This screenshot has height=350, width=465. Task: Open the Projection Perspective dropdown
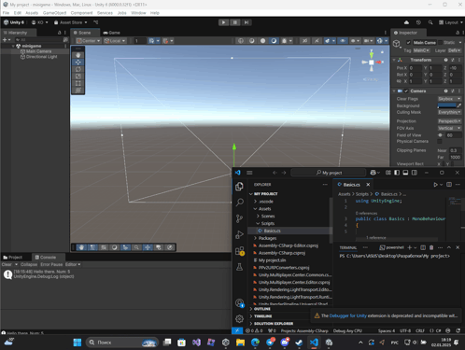(x=449, y=121)
